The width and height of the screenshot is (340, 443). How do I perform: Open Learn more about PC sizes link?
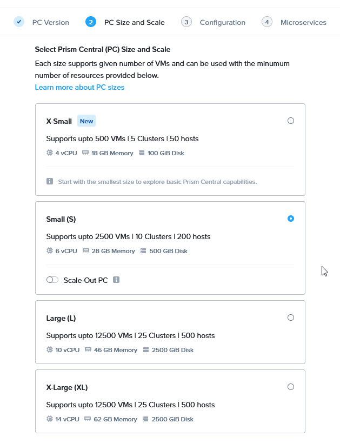79,87
